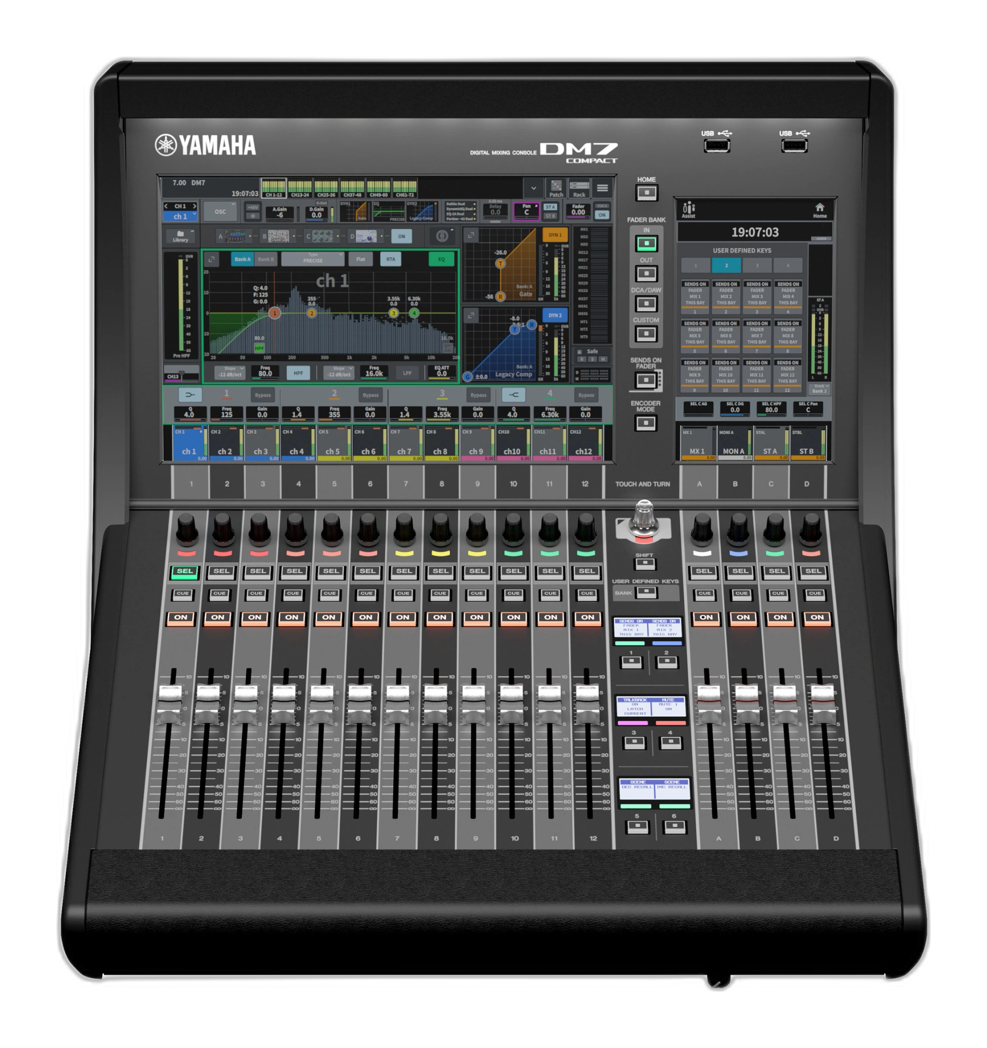987x1048 pixels.
Task: Push the User Defined Keys BANK key
Action: click(646, 592)
